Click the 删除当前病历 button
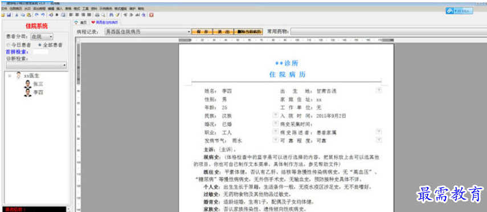 point(248,32)
